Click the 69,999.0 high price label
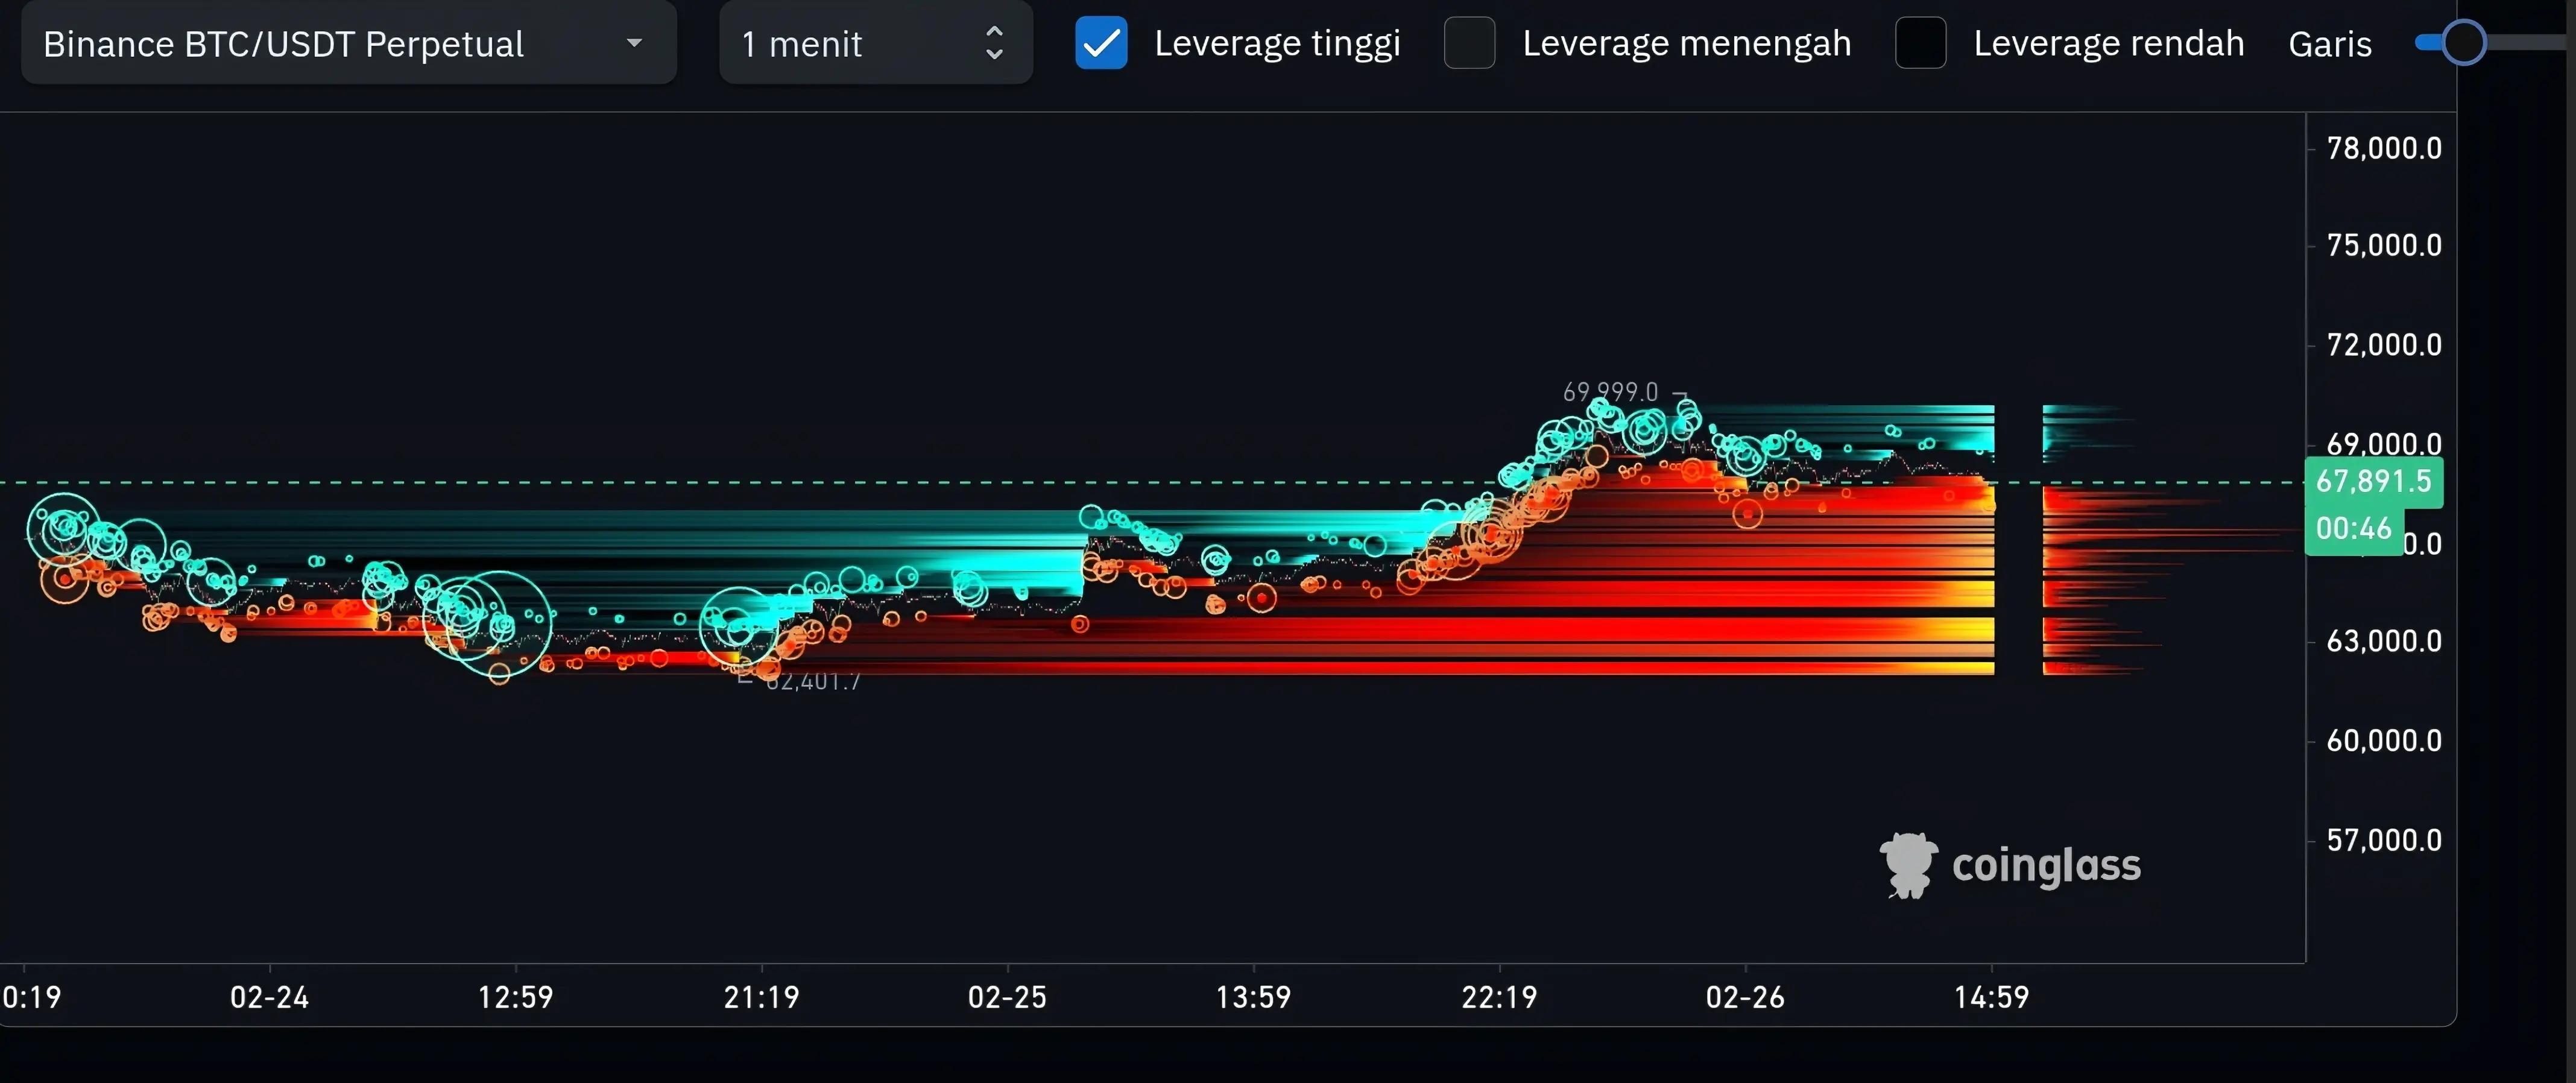This screenshot has height=1083, width=2576. (x=1610, y=392)
